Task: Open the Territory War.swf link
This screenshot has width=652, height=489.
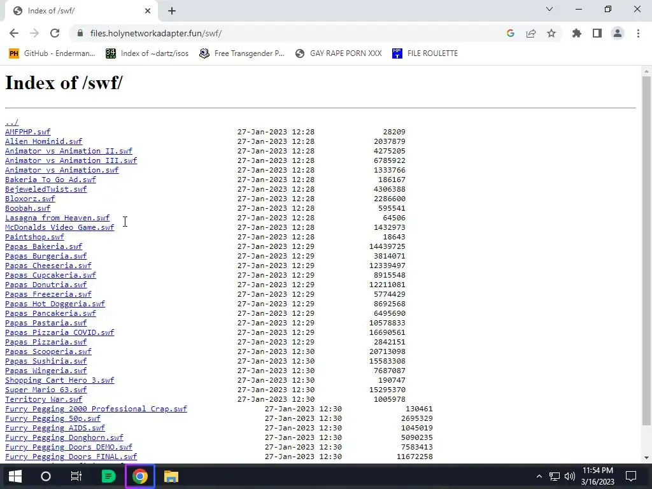Action: [x=44, y=400]
